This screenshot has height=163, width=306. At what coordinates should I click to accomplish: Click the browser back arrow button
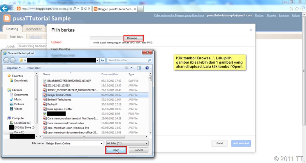4,9
